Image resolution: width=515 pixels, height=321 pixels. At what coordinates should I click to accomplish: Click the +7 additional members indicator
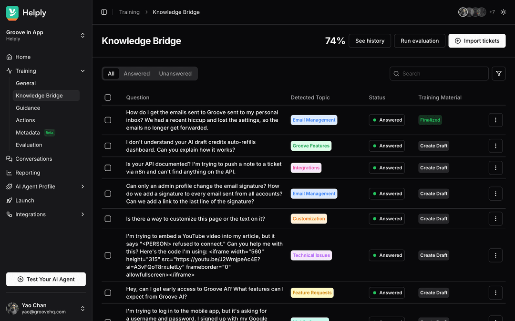[x=492, y=12]
